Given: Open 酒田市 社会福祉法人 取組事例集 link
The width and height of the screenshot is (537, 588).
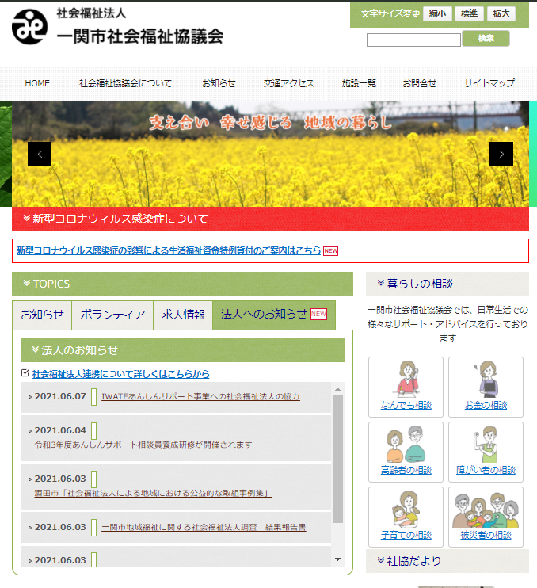Looking at the screenshot, I should 153,493.
